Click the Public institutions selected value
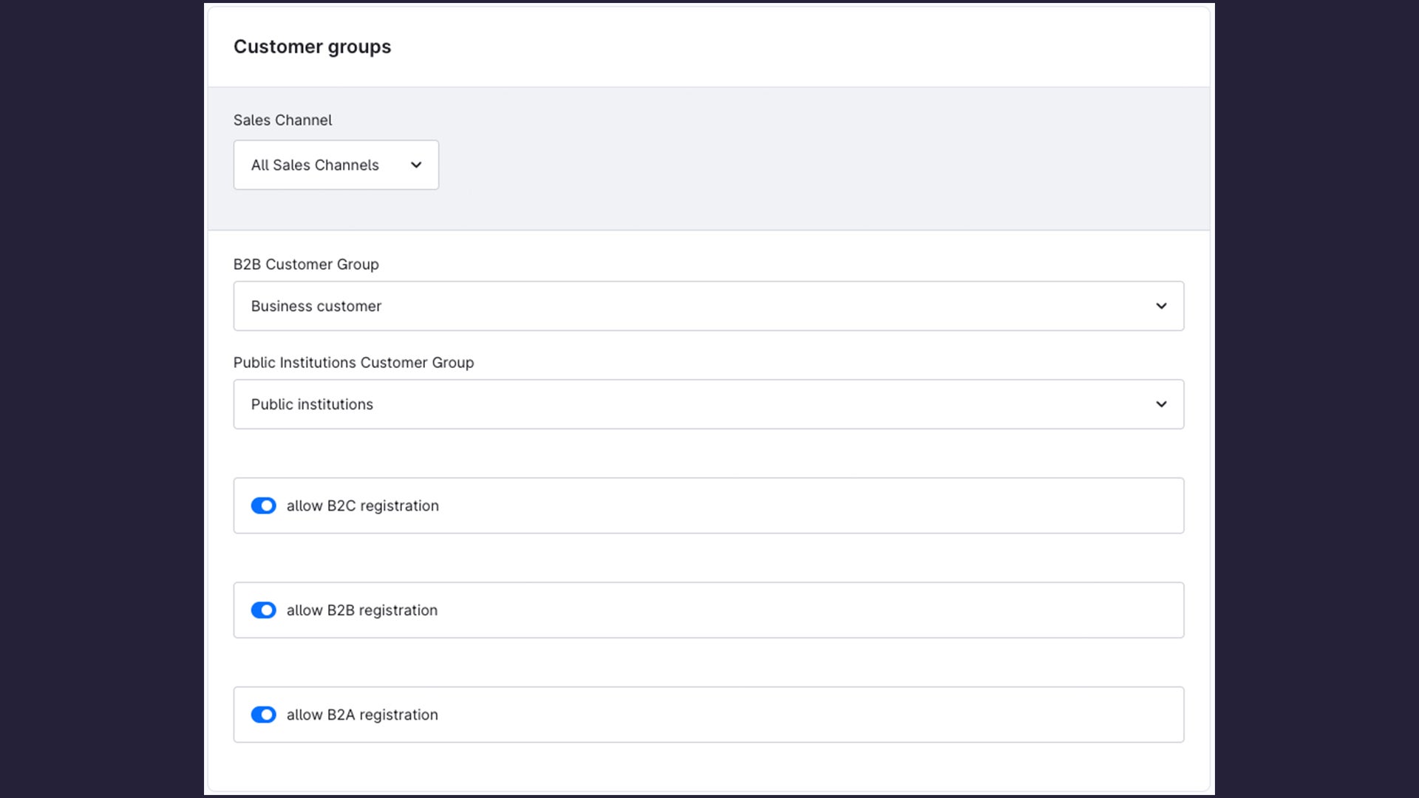Screen dimensions: 1419x798 click(312, 404)
